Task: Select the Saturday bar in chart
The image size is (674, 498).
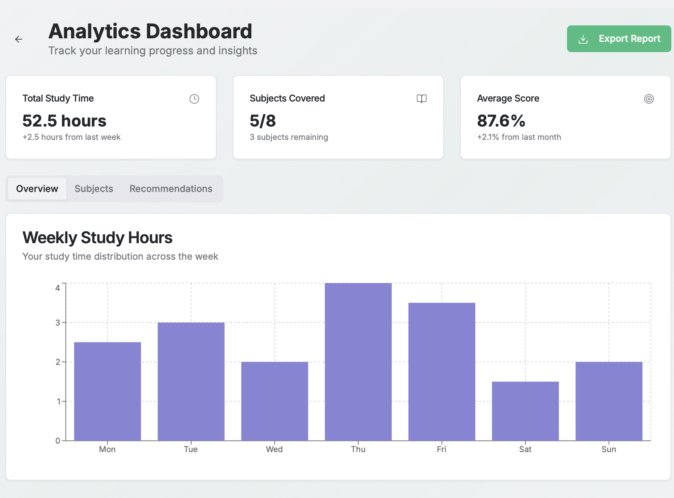Action: (525, 411)
